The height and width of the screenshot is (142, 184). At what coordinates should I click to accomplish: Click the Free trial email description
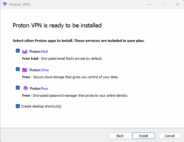[x=62, y=59]
